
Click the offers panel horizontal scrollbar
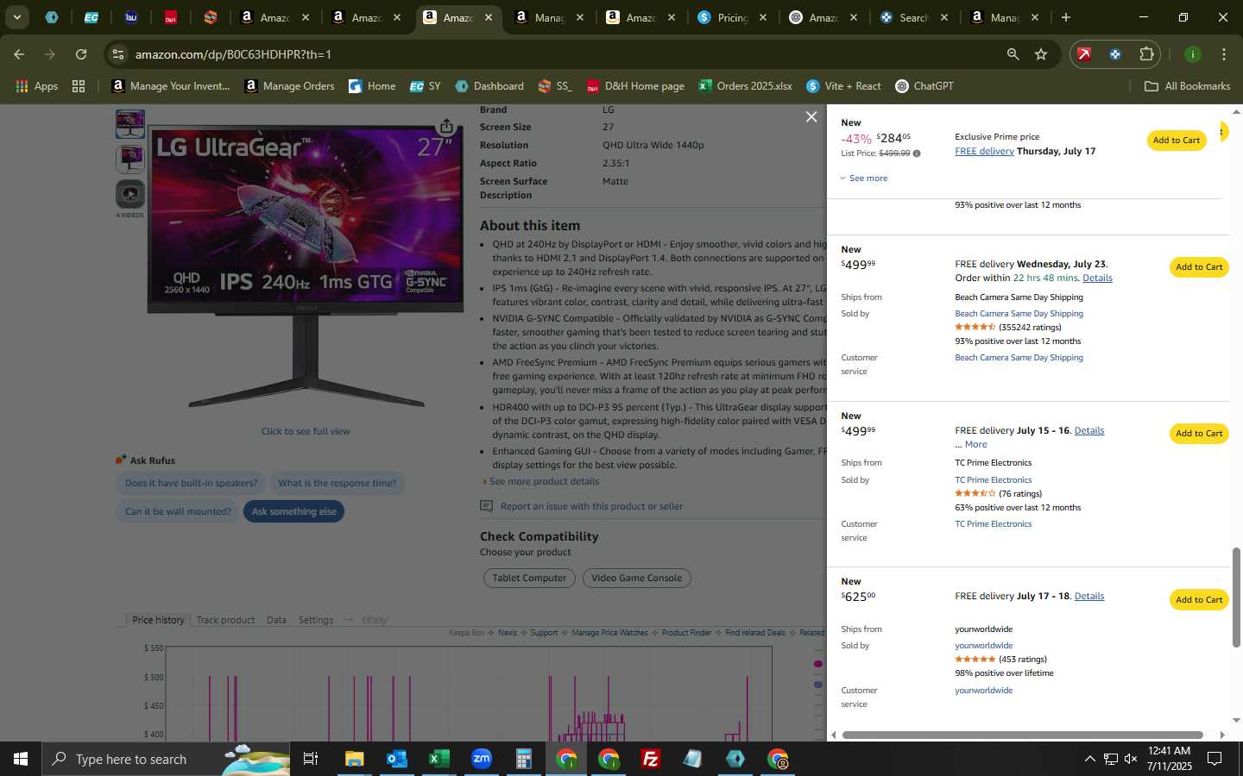pos(1022,735)
